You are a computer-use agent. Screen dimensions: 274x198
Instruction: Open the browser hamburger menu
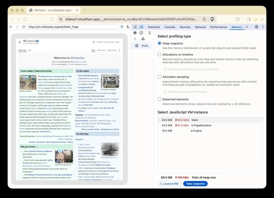262,19
